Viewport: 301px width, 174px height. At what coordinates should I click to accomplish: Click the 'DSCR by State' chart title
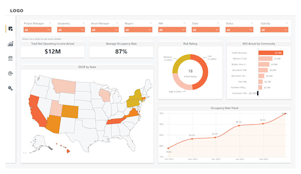click(x=87, y=67)
